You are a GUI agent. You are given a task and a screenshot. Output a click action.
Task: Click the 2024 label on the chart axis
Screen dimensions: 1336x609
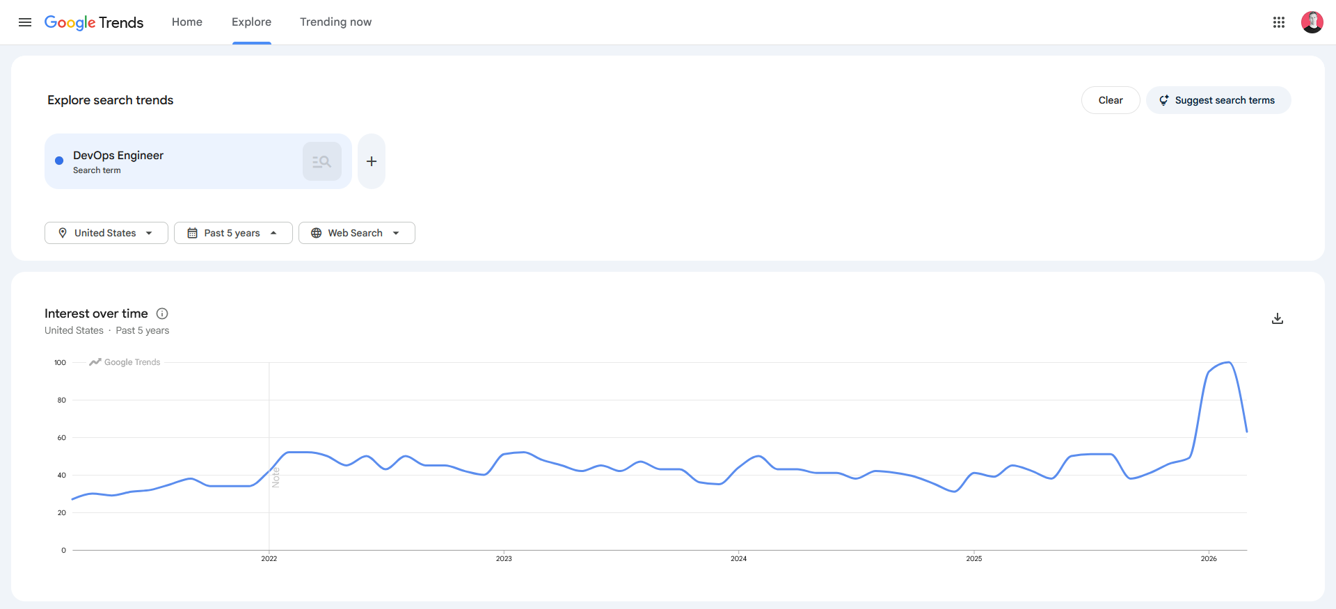click(x=739, y=559)
